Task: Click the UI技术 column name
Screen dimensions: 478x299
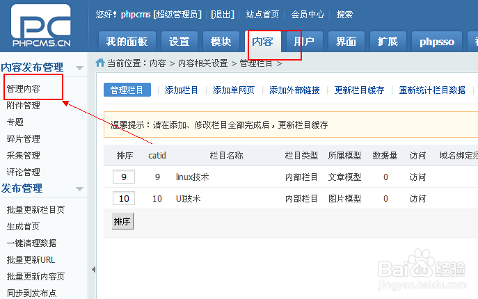Action: point(188,199)
